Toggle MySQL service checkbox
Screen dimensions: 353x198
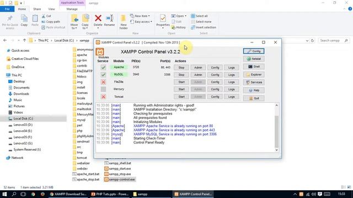(103, 75)
